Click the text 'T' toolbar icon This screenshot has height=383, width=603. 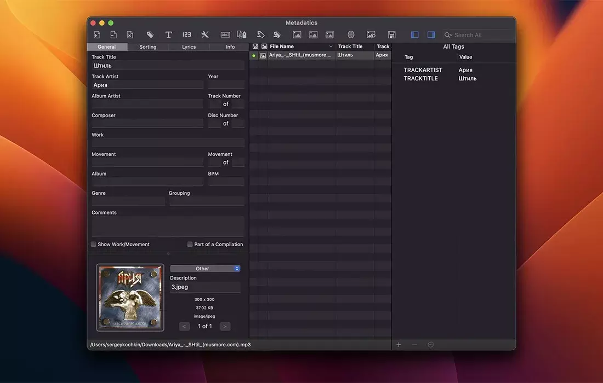pos(168,35)
